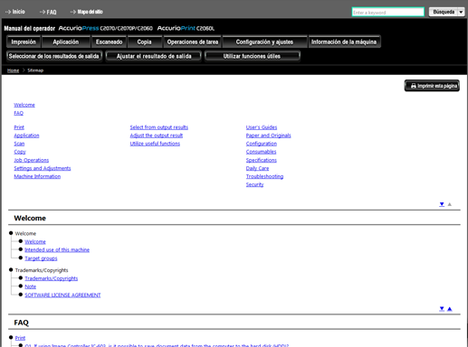
Task: Open the Copy sitemap link
Action: [20, 152]
